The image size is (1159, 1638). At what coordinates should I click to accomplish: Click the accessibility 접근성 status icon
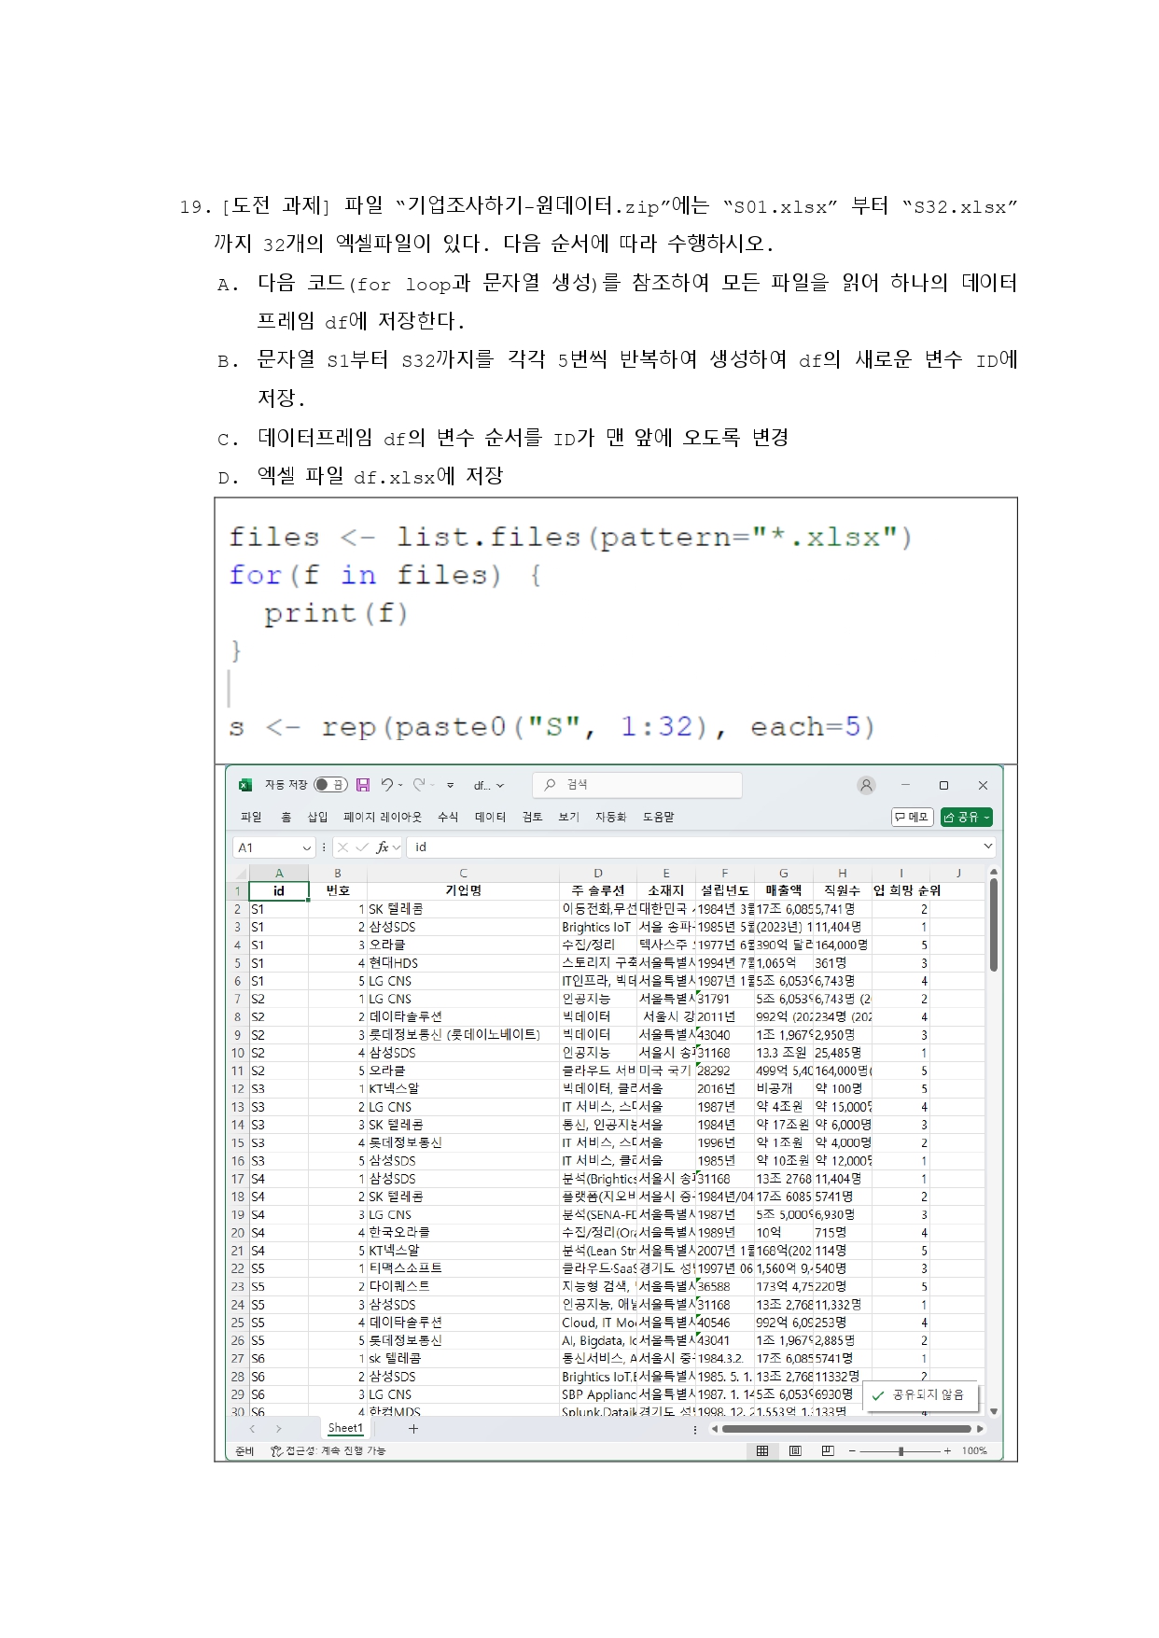click(276, 1450)
